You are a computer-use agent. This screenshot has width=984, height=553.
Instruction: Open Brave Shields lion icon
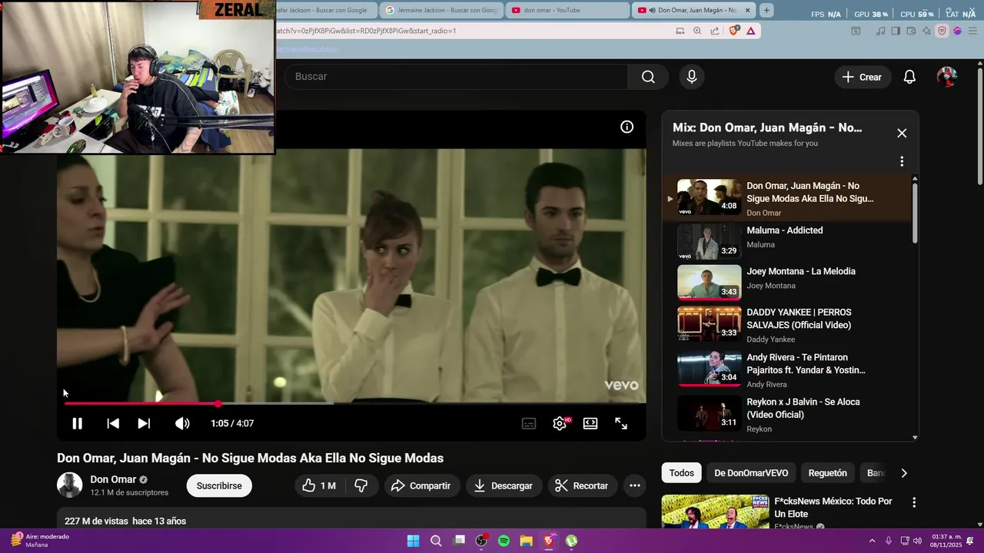[733, 31]
